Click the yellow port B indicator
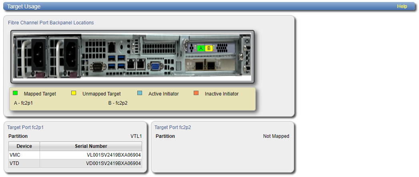The image size is (419, 177). pyautogui.click(x=209, y=48)
